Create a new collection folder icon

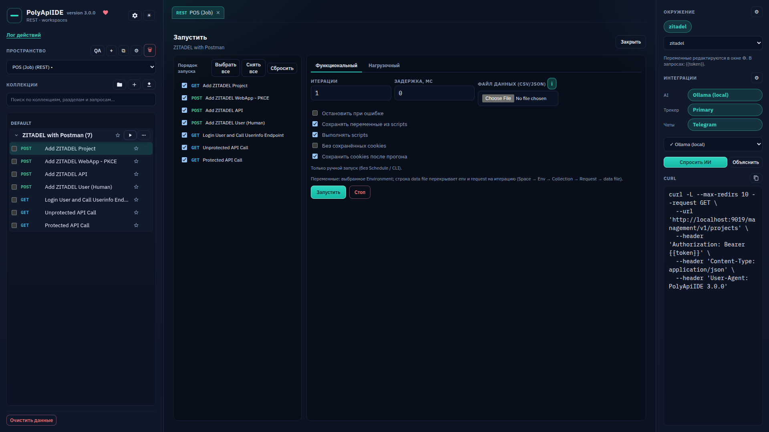119,85
